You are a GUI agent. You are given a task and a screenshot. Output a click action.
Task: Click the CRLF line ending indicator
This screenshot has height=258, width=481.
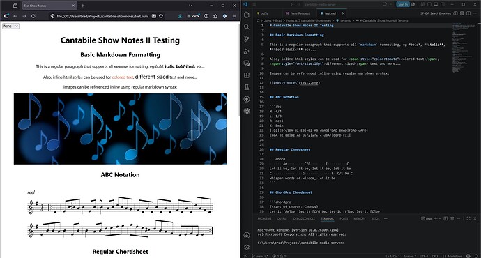pyautogui.click(x=435, y=256)
